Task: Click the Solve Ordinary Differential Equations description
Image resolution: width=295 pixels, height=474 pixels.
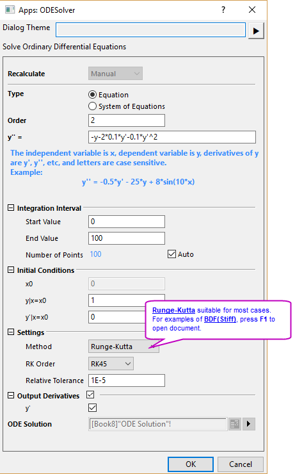Action: [65, 47]
